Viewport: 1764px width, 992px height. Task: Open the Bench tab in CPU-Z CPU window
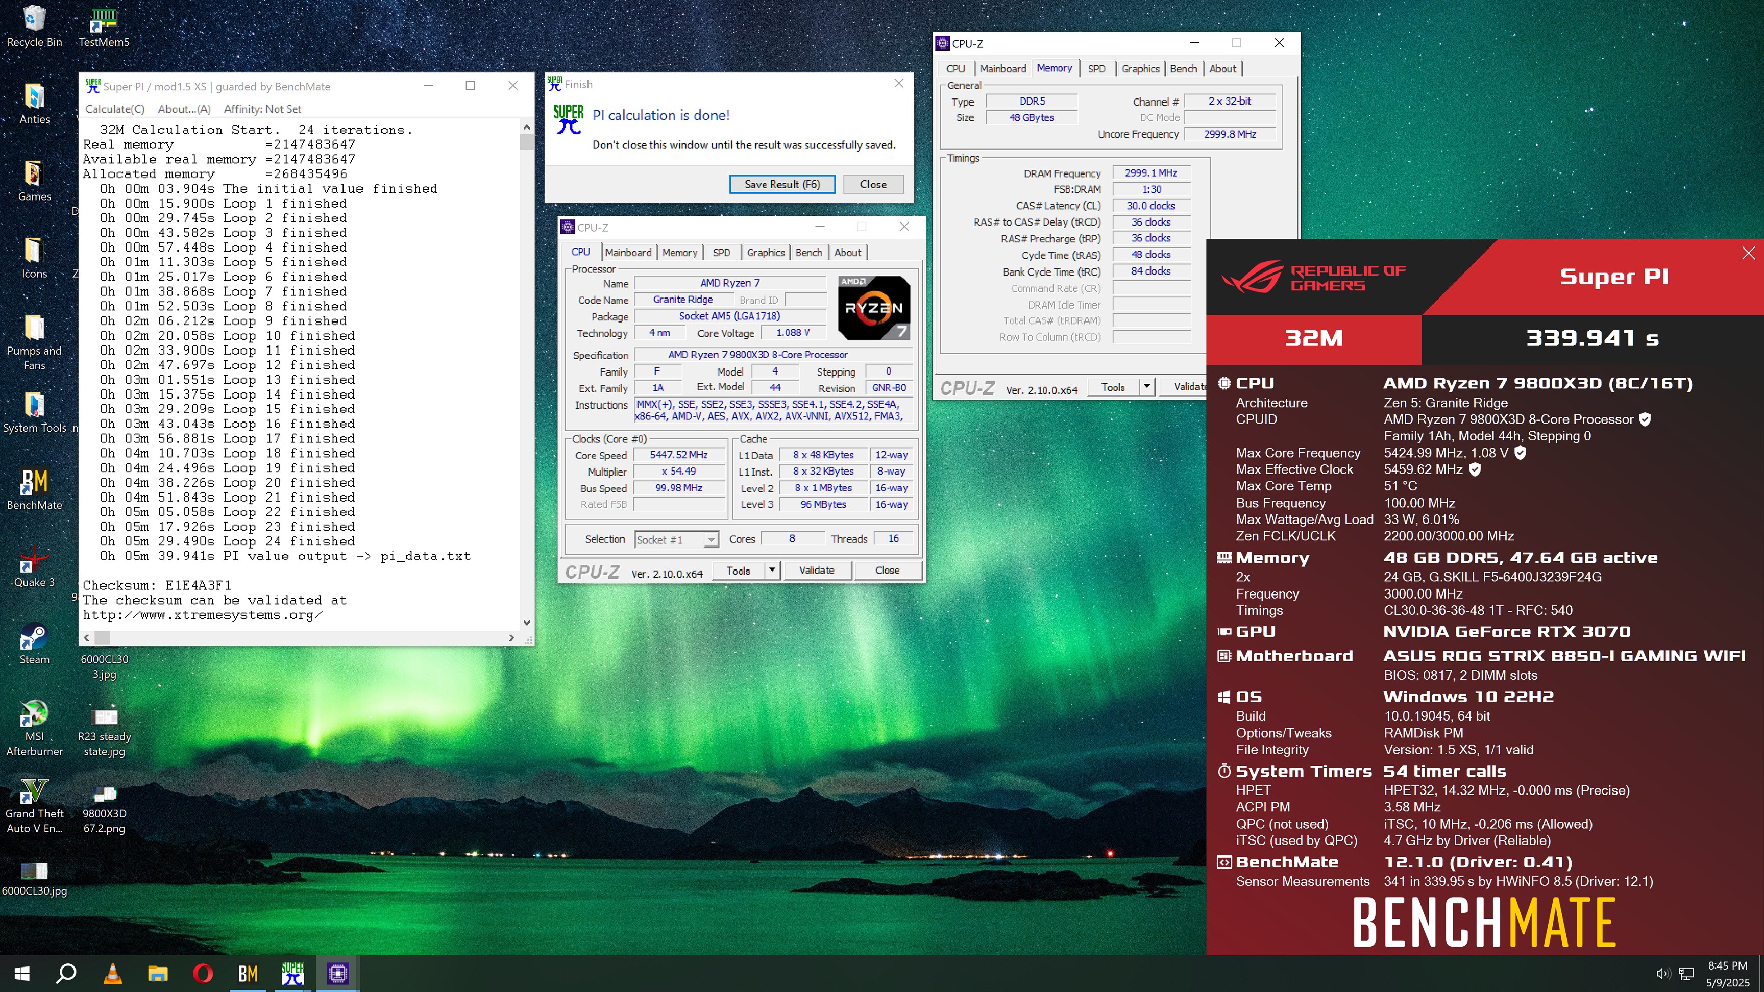[x=808, y=253]
